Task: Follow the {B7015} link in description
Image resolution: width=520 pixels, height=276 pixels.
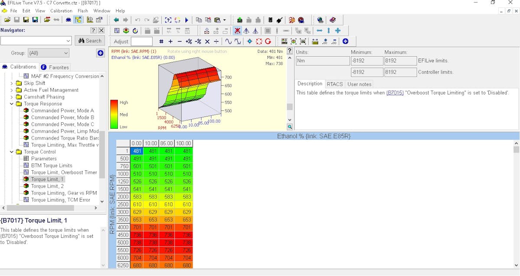Action: pos(395,92)
